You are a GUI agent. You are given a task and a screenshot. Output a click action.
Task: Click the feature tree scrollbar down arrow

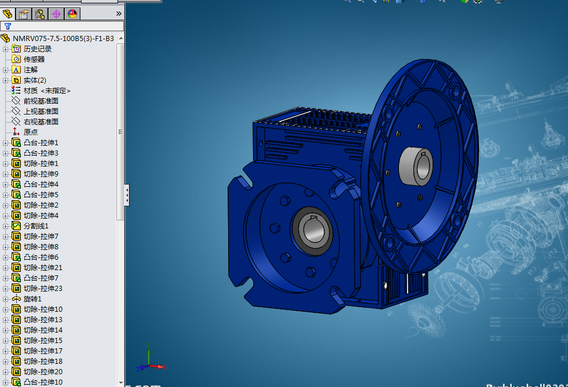click(120, 382)
